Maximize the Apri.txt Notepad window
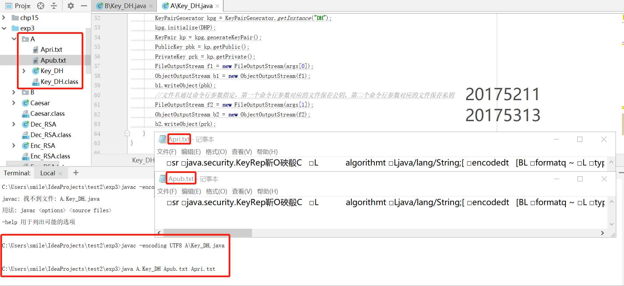Viewport: 624px width, 286px height. coord(580,139)
